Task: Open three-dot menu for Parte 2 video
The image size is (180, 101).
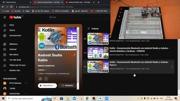Action: 172,67
